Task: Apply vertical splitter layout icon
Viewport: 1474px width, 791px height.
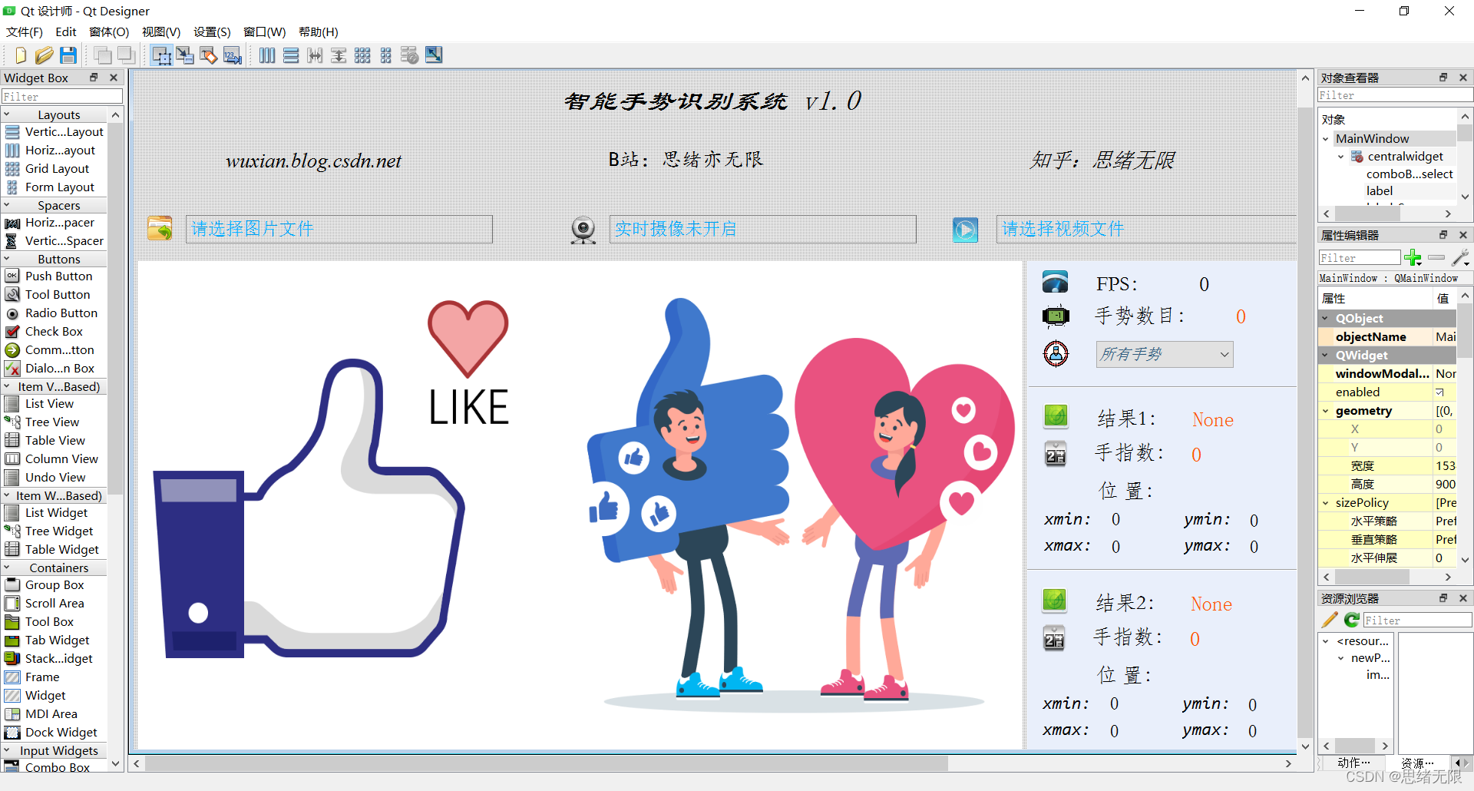Action: coord(339,55)
